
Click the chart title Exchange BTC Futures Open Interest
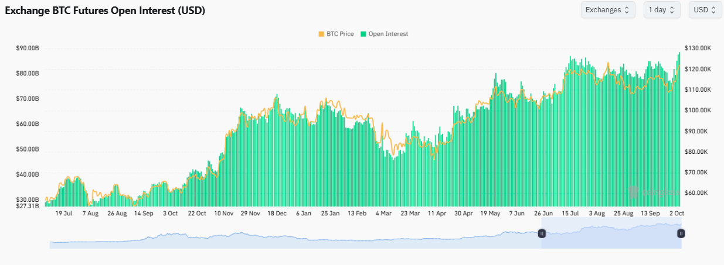[x=105, y=11]
